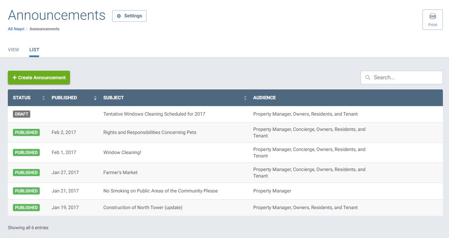
Task: Follow the Ali Naqvi breadcrumb link
Action: pos(16,29)
